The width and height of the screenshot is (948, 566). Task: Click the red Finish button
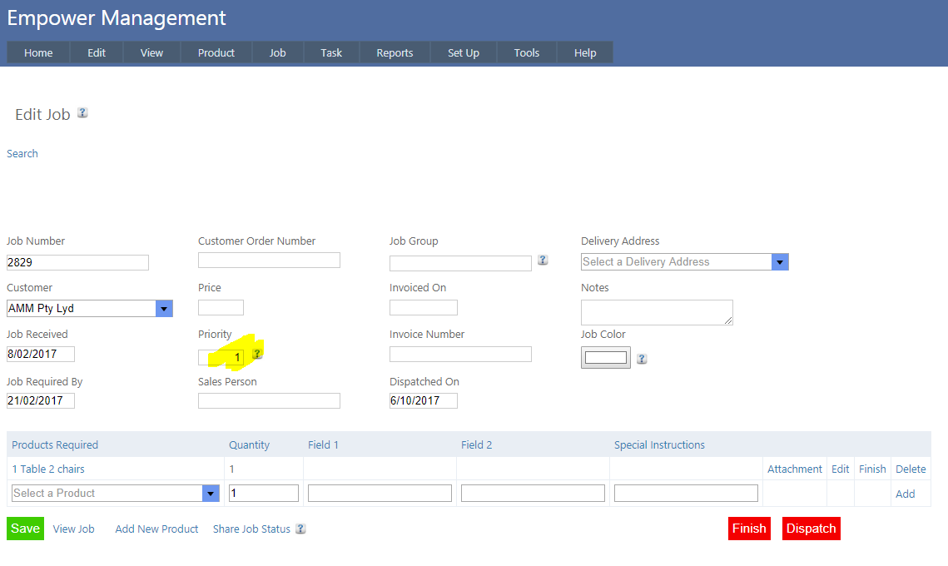coord(748,529)
